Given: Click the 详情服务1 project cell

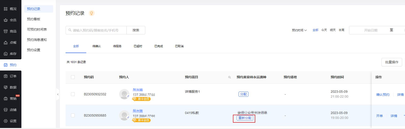Looking at the screenshot, I should tap(192, 92).
